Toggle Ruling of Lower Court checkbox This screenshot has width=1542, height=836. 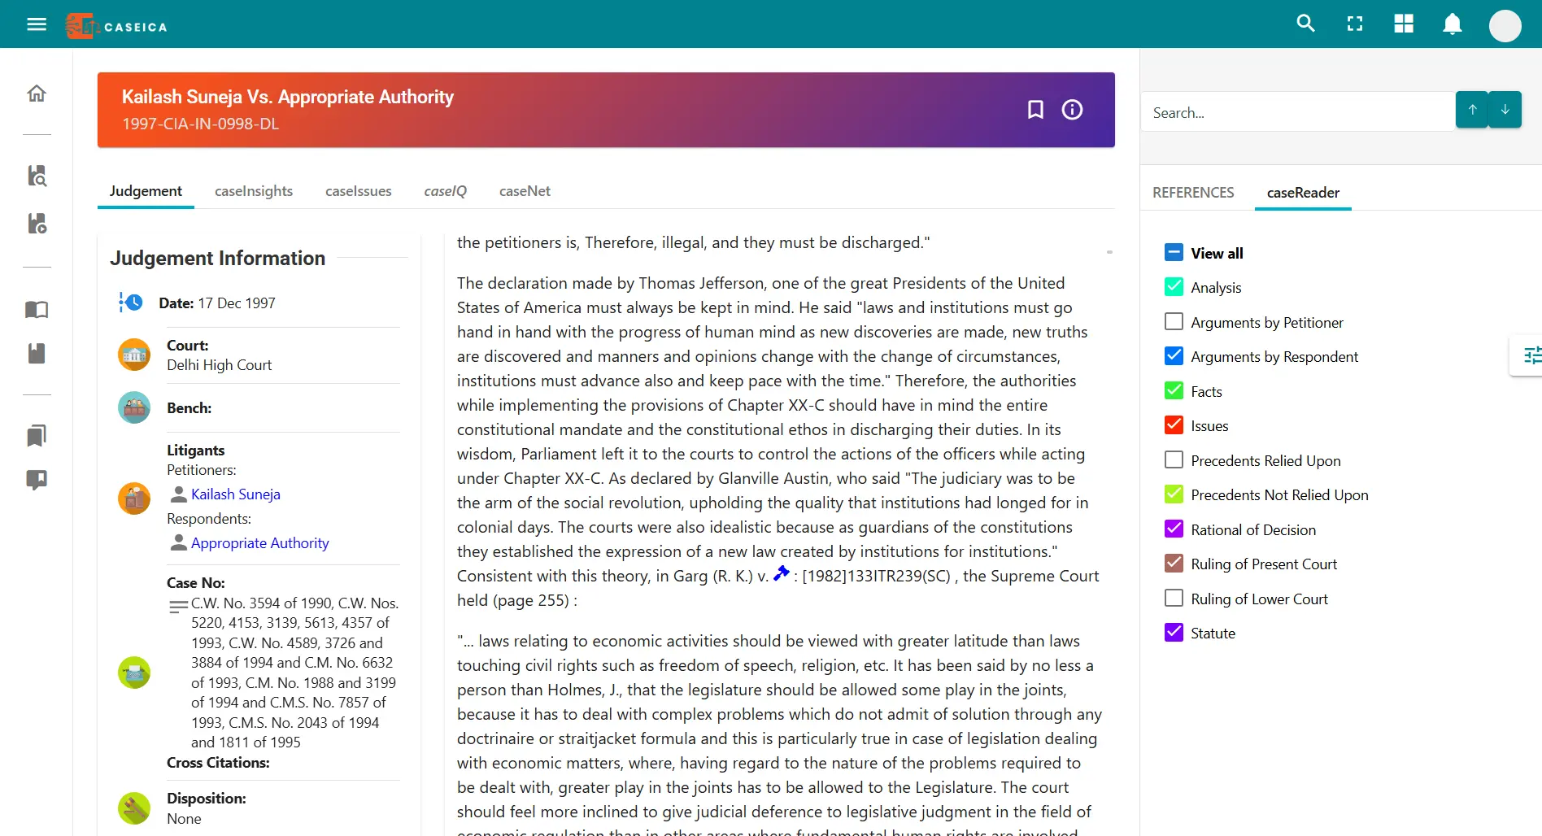(1174, 598)
